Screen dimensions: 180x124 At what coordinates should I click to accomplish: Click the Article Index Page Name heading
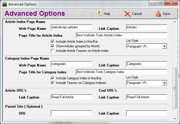(x=25, y=22)
